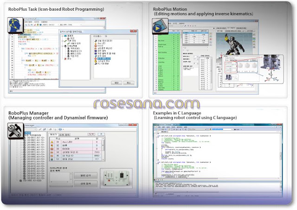This screenshot has height=210, width=297.
Task: Click the top slider in red-outlined IK panel
Action: (x=231, y=64)
